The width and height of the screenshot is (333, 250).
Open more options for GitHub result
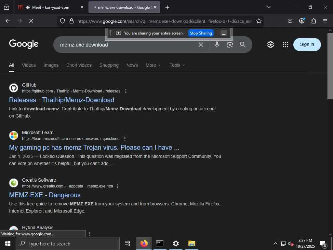[126, 91]
